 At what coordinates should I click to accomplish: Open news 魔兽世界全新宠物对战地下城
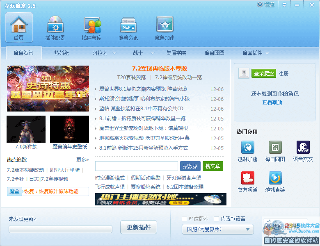point(144,128)
